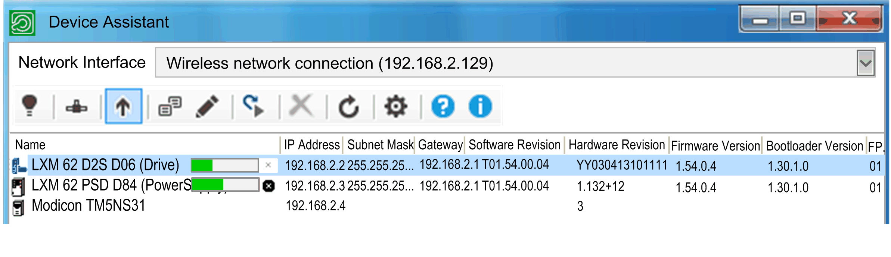Sort by the IP Address column header
The image size is (891, 257).
(312, 145)
